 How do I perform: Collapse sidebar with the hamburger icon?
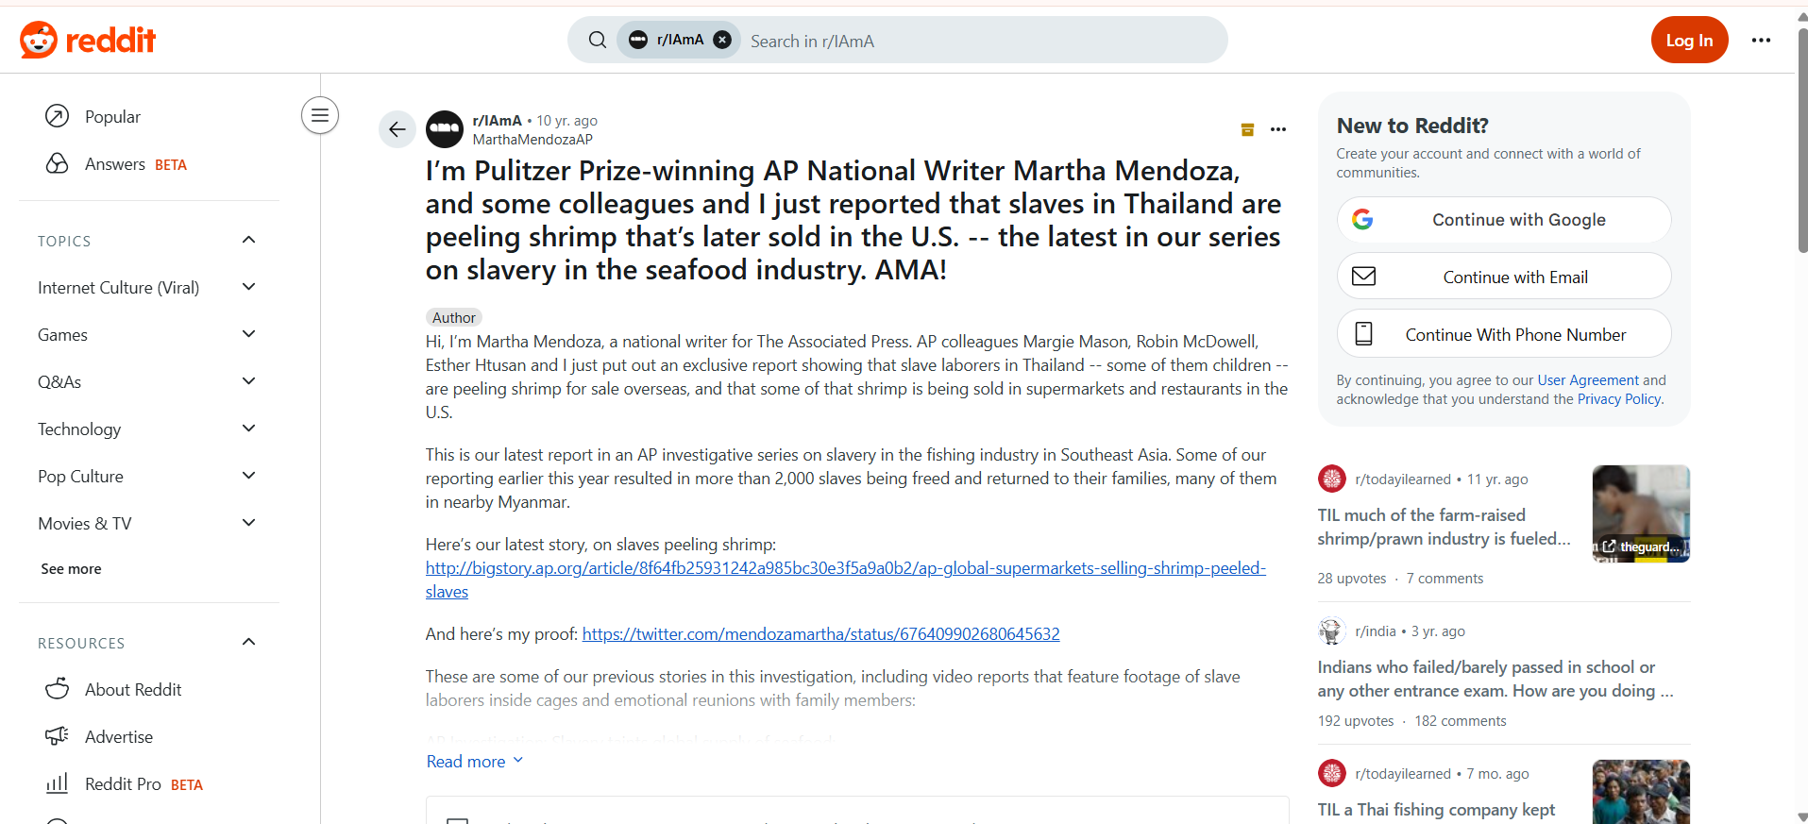[x=320, y=115]
